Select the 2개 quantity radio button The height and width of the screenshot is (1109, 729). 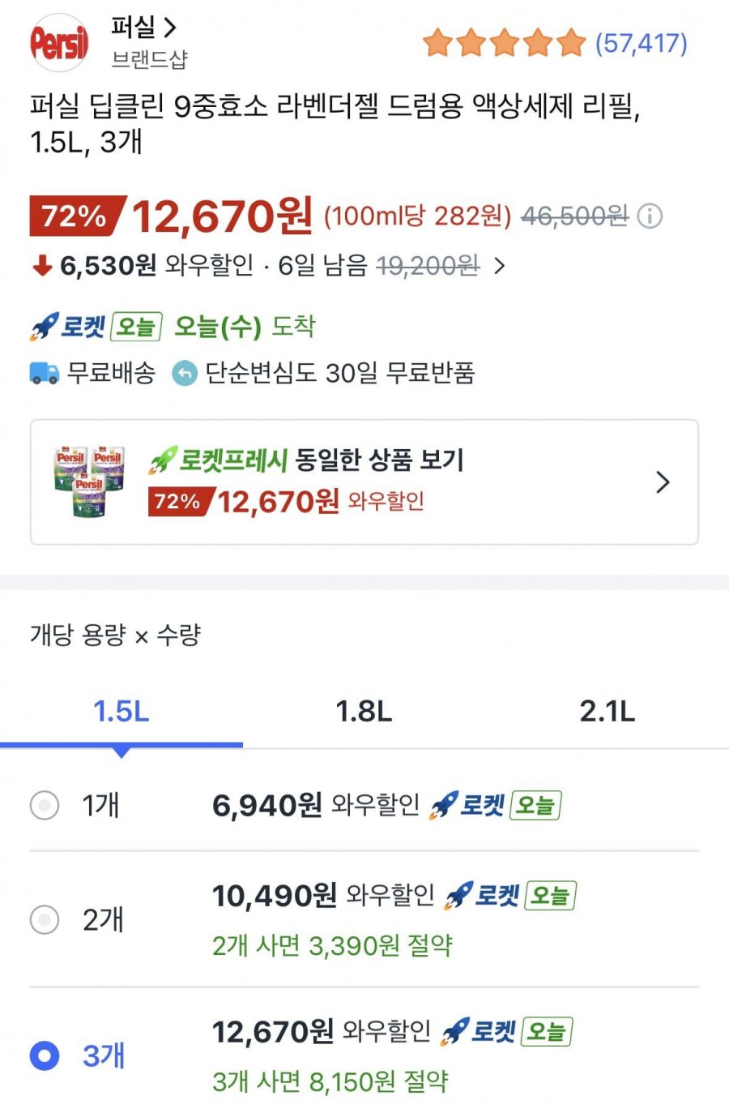point(44,919)
